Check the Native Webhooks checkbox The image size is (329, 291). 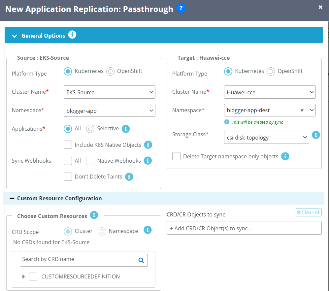[90, 161]
